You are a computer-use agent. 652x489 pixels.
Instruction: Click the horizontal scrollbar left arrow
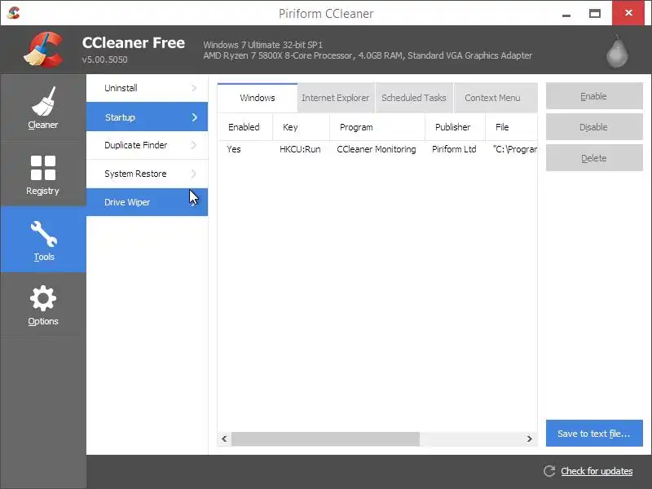click(225, 438)
